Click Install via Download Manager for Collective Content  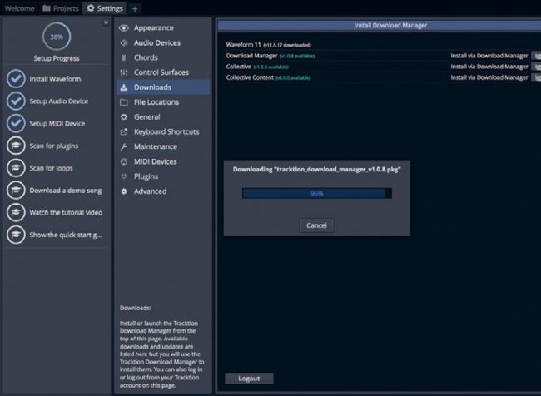pyautogui.click(x=489, y=77)
